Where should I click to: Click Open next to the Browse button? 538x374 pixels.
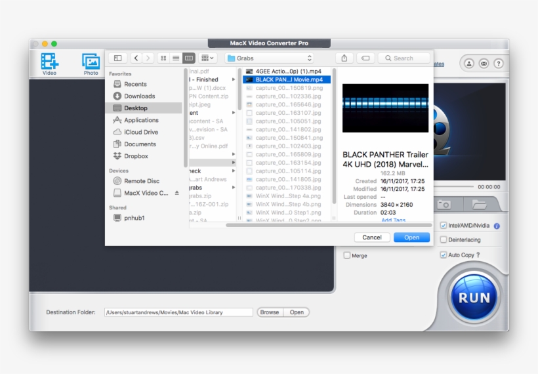tap(297, 312)
